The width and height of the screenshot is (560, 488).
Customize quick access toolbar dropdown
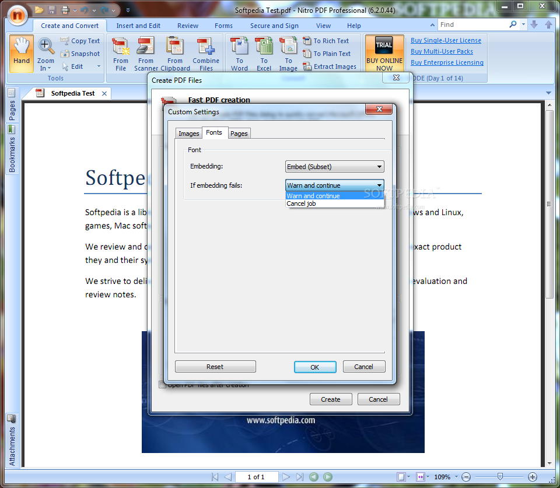[x=128, y=10]
